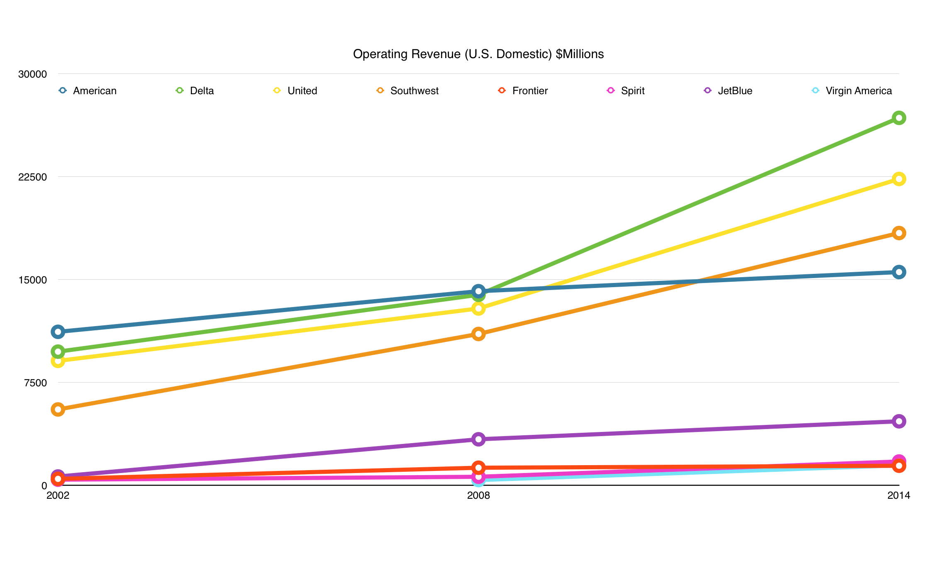Screen dimensions: 946x561
Task: Click the Virgin America legend label
Action: 858,91
